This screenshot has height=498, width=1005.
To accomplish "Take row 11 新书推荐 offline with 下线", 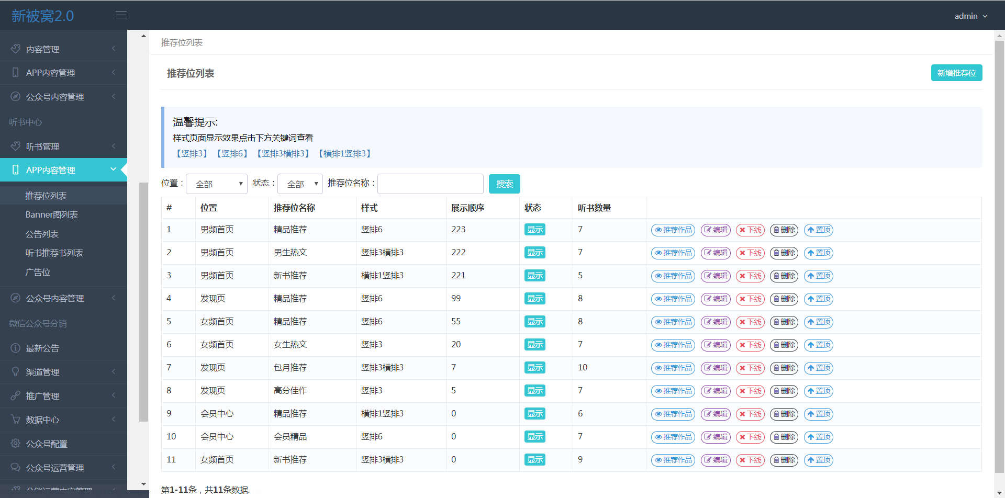I will (x=750, y=460).
